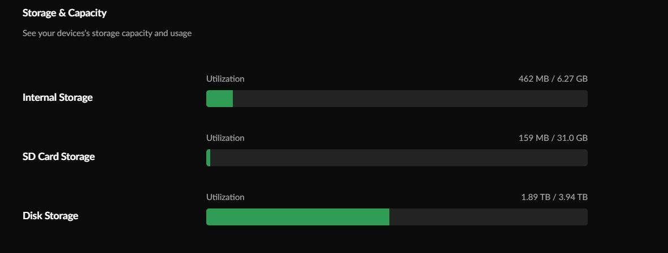This screenshot has width=668, height=253.
Task: Click the Utilization label above SD Card bar
Action: [225, 138]
